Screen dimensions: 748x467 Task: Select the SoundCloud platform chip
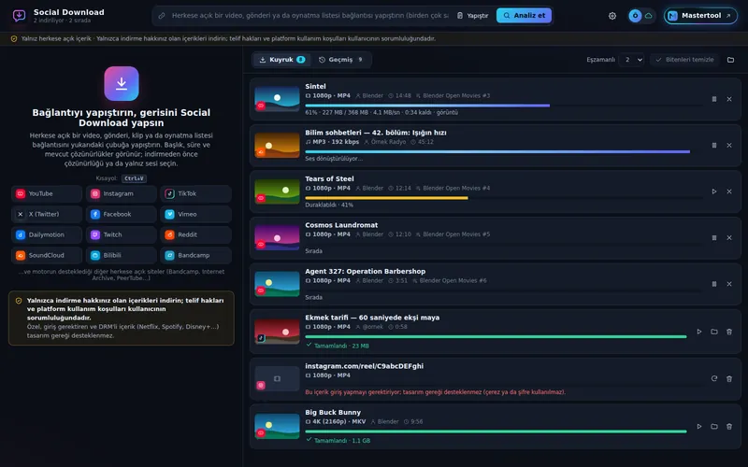[x=47, y=255]
